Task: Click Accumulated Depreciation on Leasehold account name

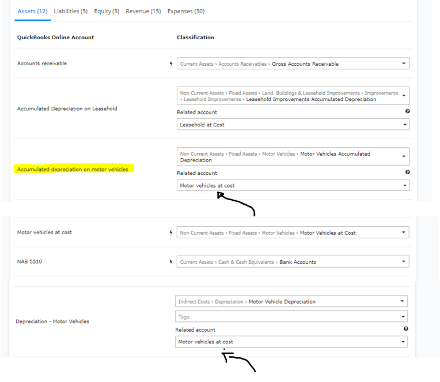Action: (67, 108)
